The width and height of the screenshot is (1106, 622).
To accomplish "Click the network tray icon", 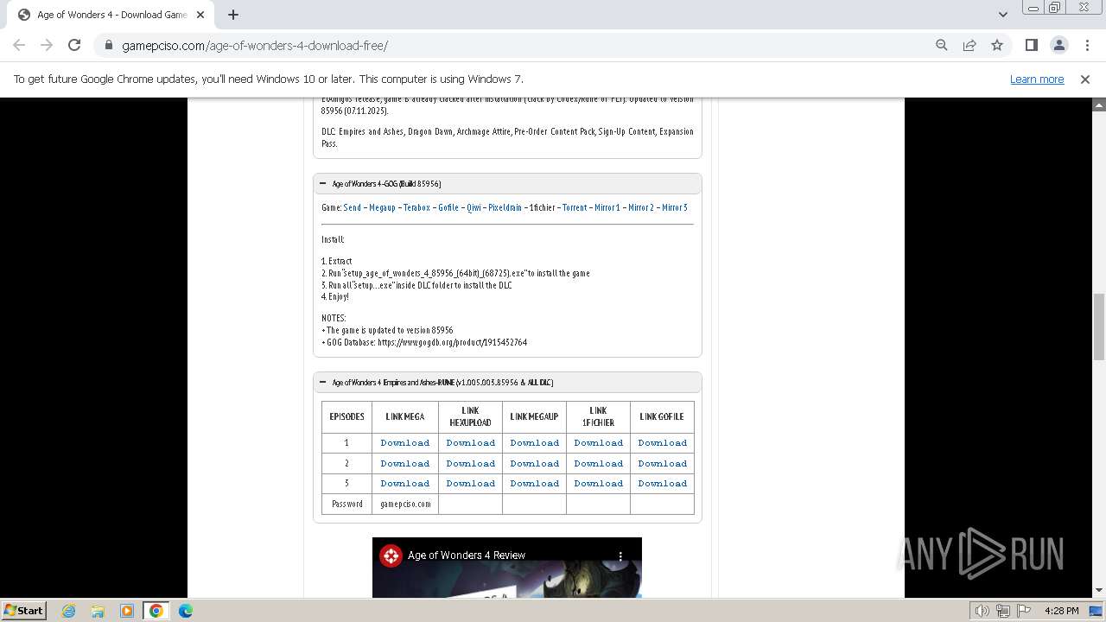I will click(1003, 611).
